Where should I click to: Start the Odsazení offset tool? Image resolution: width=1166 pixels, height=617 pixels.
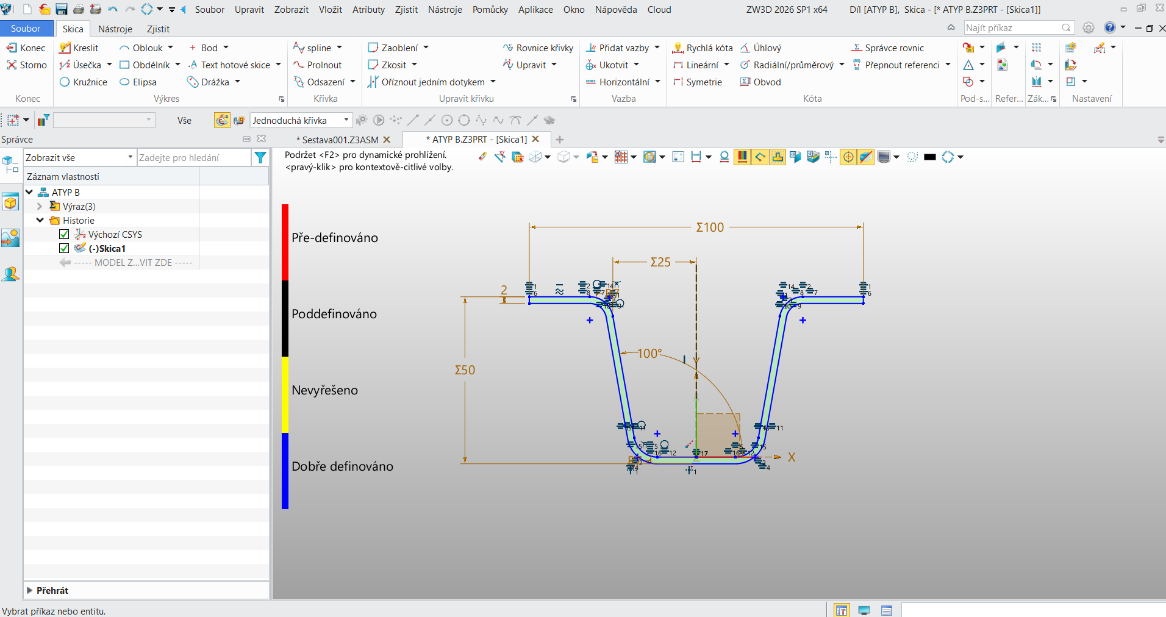pyautogui.click(x=319, y=82)
